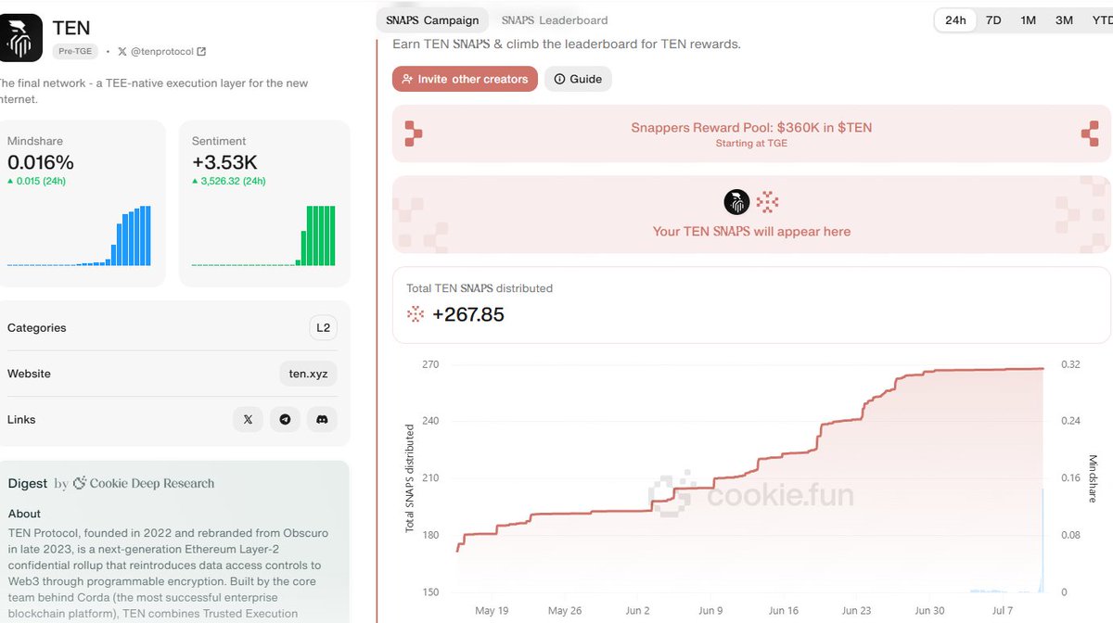
Task: Click the 0.32 Mindshare axis value
Action: (x=1071, y=364)
